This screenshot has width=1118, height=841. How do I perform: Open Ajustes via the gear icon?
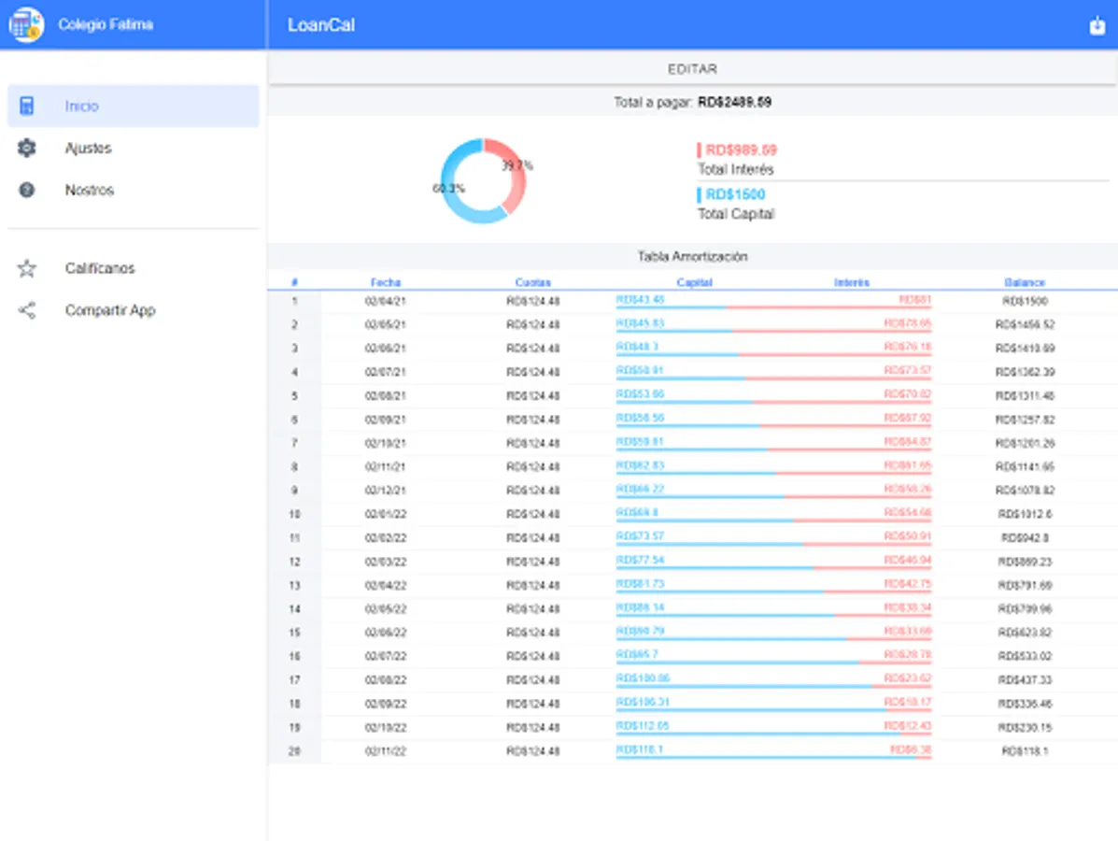coord(27,149)
